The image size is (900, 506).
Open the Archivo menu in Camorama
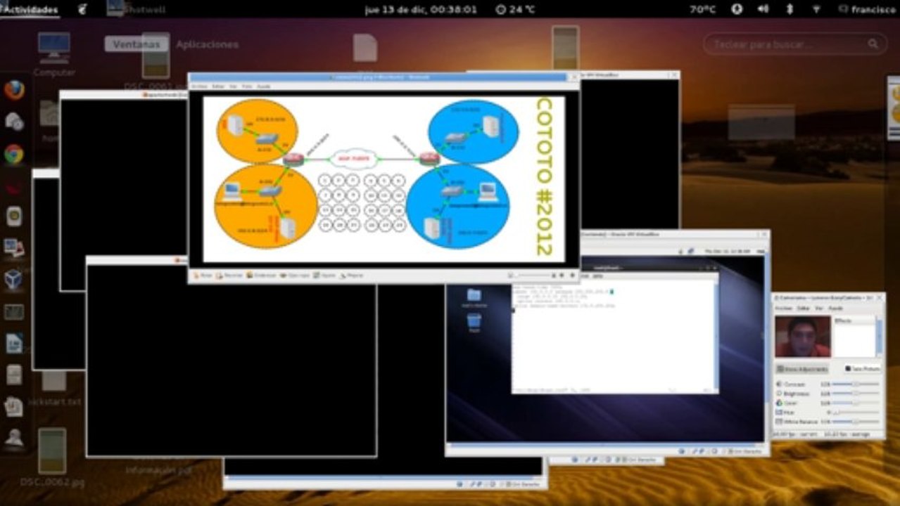point(783,308)
